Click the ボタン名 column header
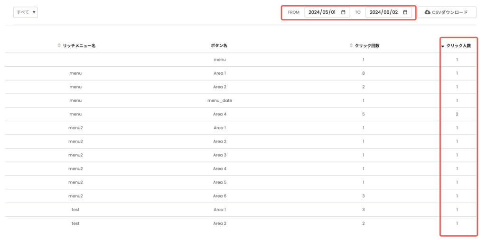 tap(219, 46)
